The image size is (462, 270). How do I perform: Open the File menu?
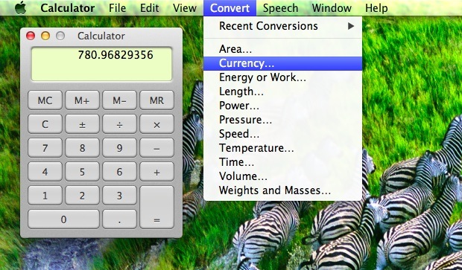117,8
